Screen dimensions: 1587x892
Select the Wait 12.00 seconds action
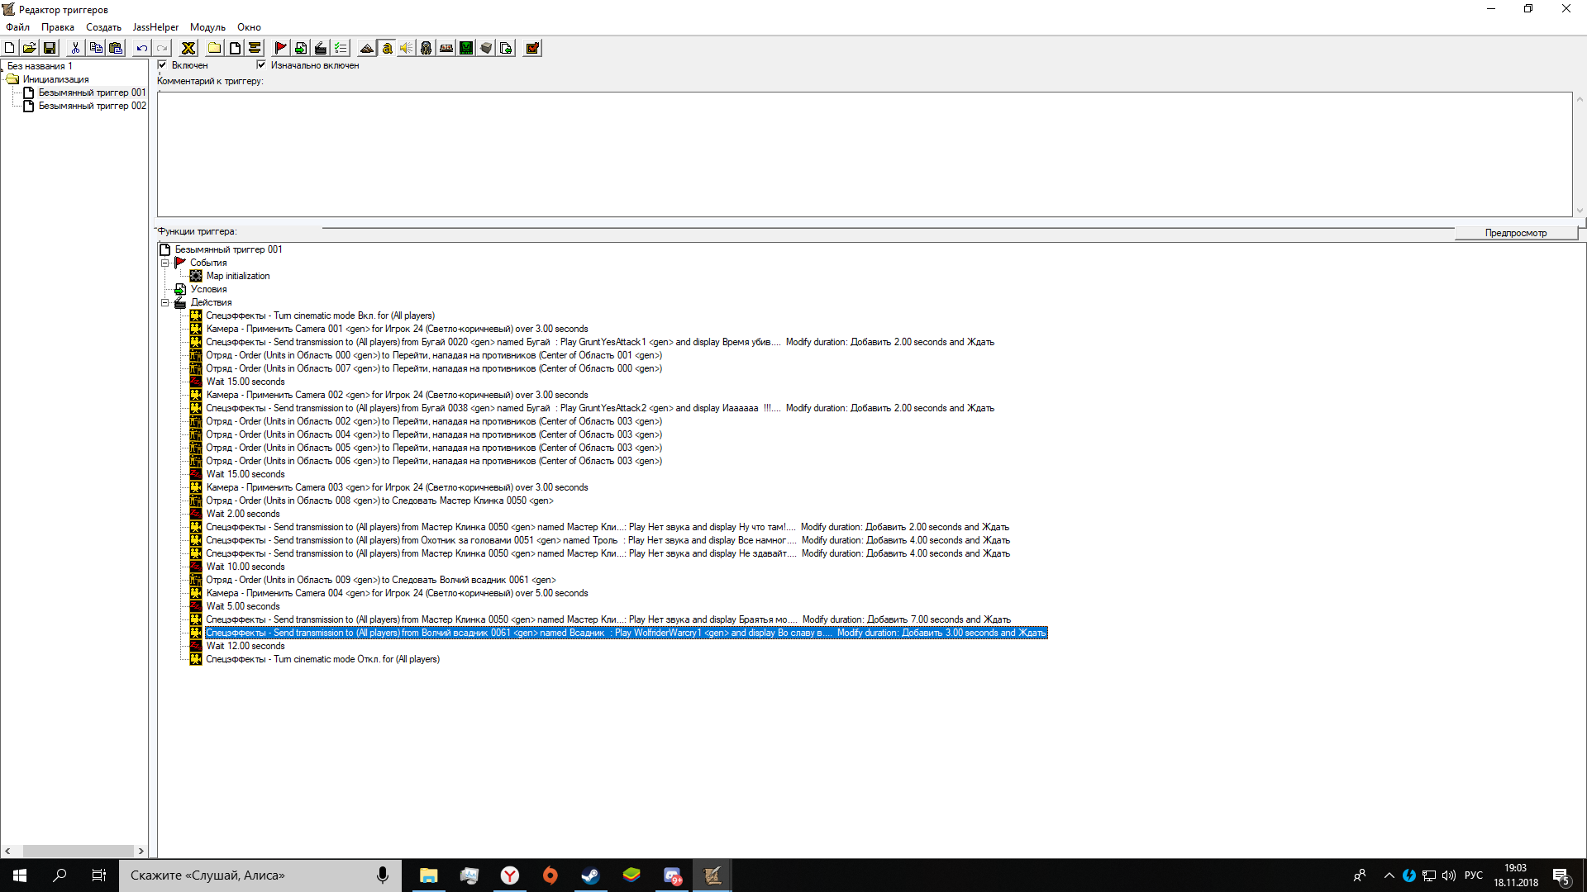pyautogui.click(x=245, y=646)
